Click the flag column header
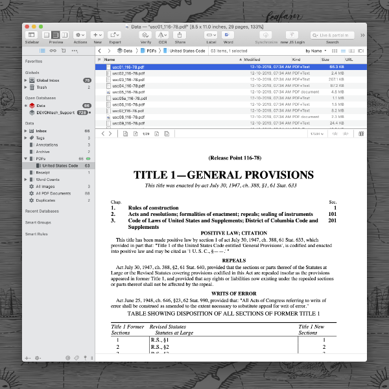Viewport: 389px width, 389px height. click(x=99, y=60)
